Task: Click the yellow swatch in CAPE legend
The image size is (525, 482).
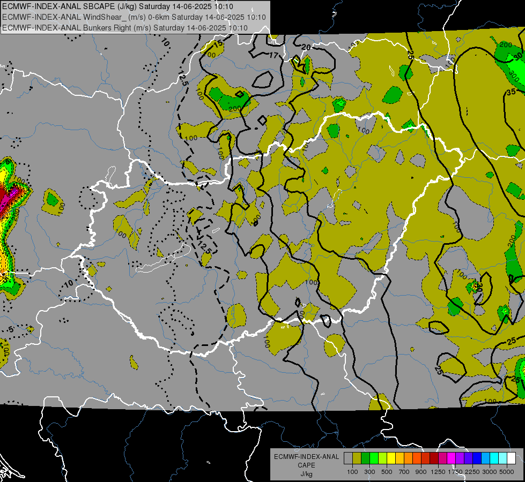Action: [x=391, y=458]
